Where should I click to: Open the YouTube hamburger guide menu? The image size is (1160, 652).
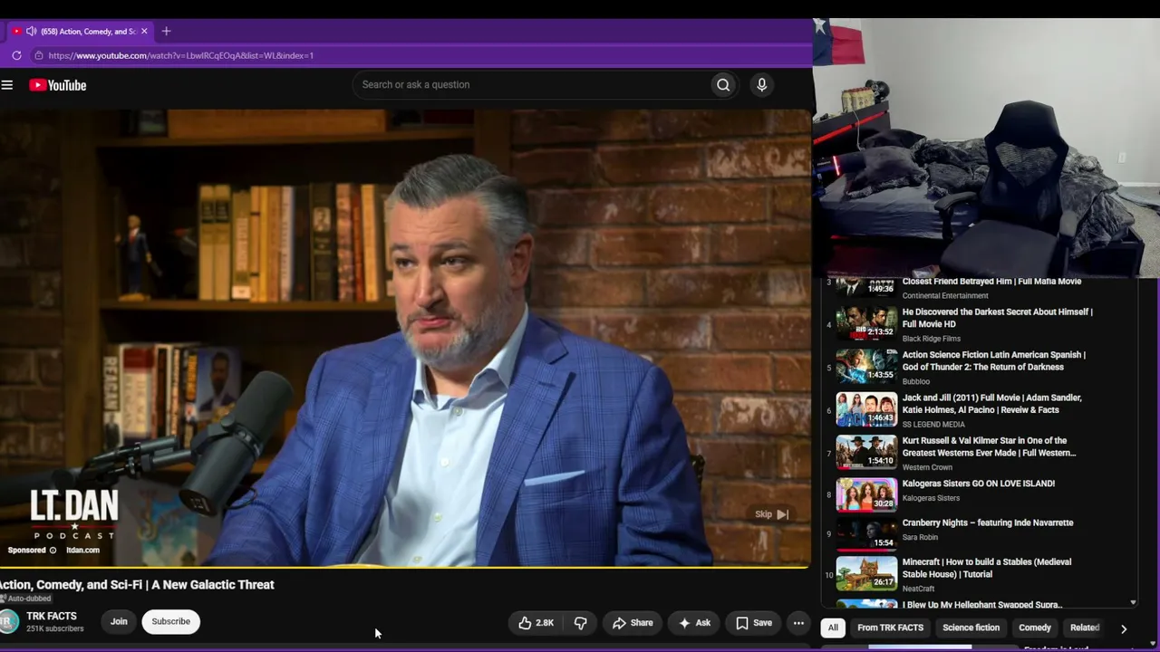[x=7, y=85]
